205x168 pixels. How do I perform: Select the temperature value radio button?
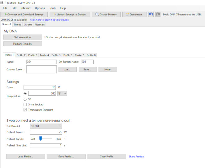[25, 93]
